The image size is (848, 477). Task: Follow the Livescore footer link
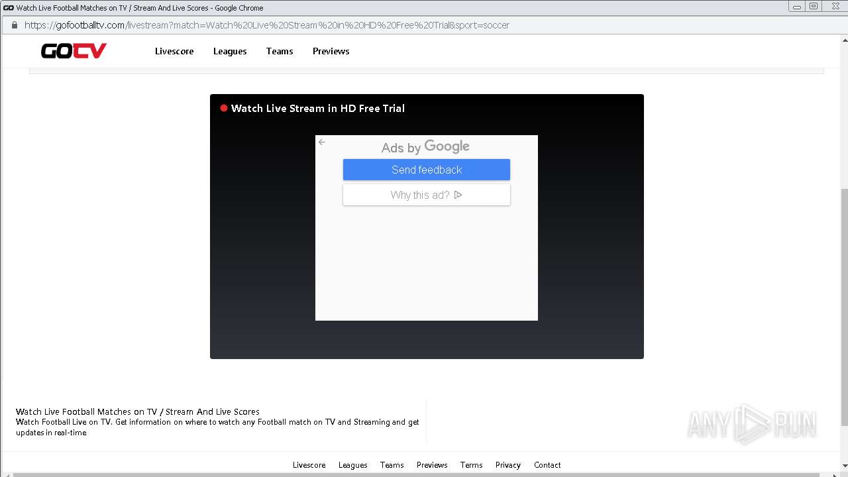click(x=309, y=465)
